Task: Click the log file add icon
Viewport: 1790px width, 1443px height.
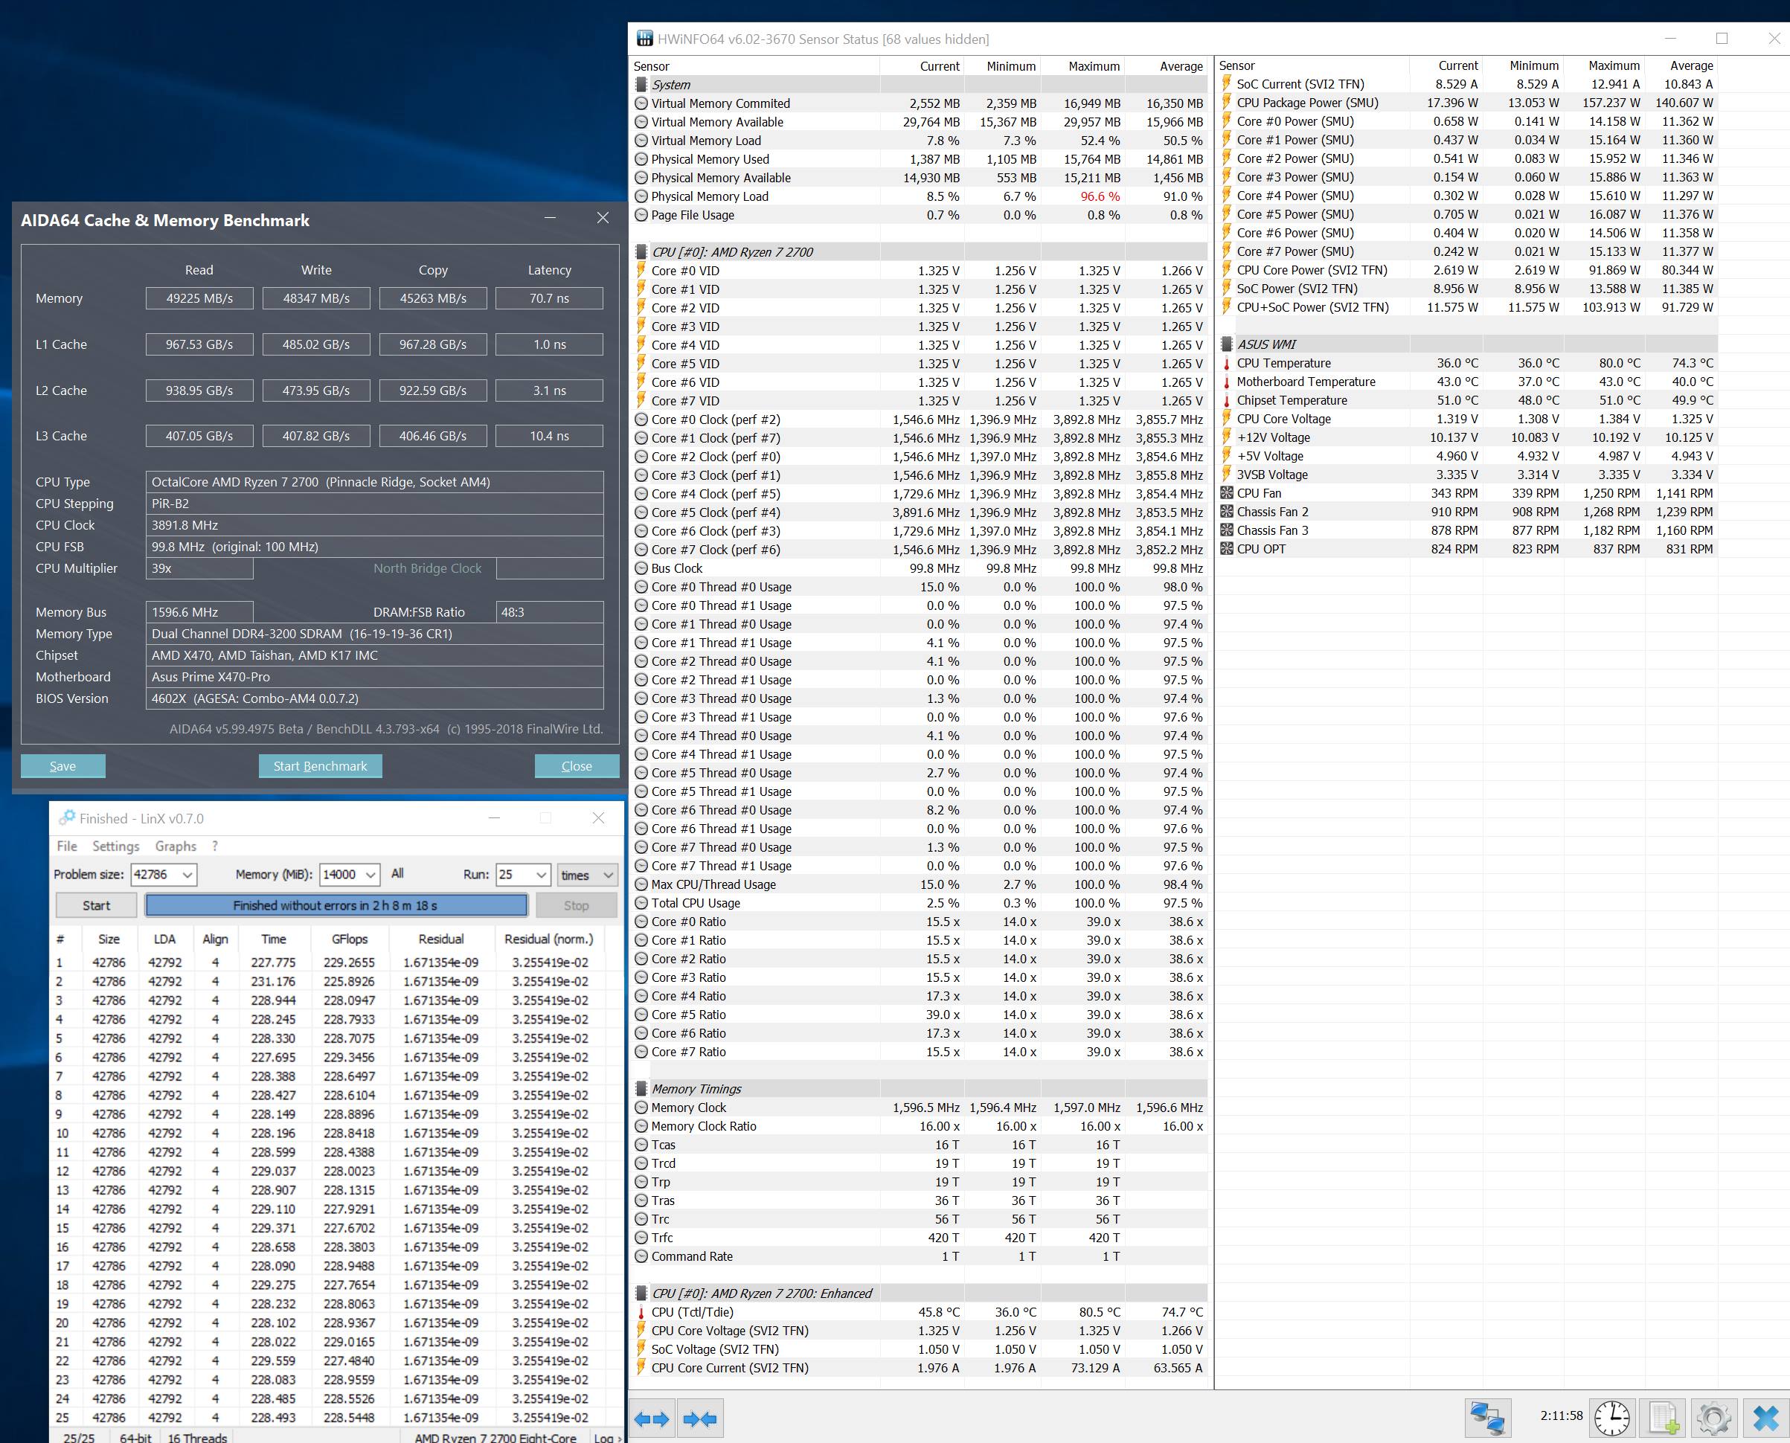Action: (x=1664, y=1417)
